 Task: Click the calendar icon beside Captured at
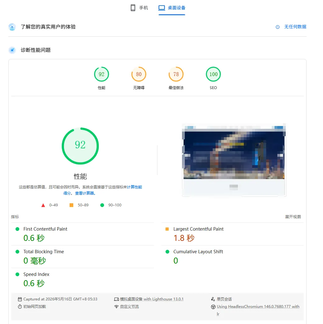(20, 299)
